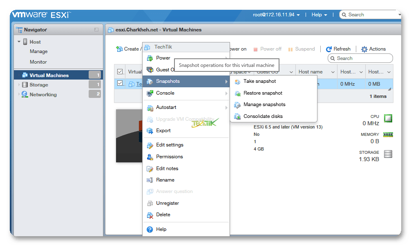Image resolution: width=411 pixels, height=246 pixels.
Task: Open Manage under Host
Action: click(38, 51)
